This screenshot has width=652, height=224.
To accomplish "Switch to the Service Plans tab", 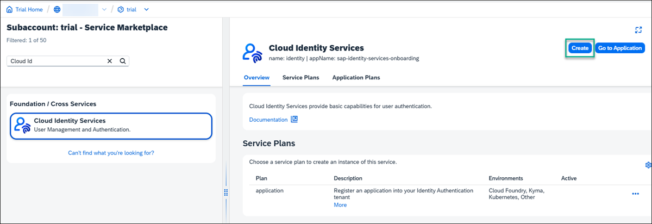I will point(300,78).
